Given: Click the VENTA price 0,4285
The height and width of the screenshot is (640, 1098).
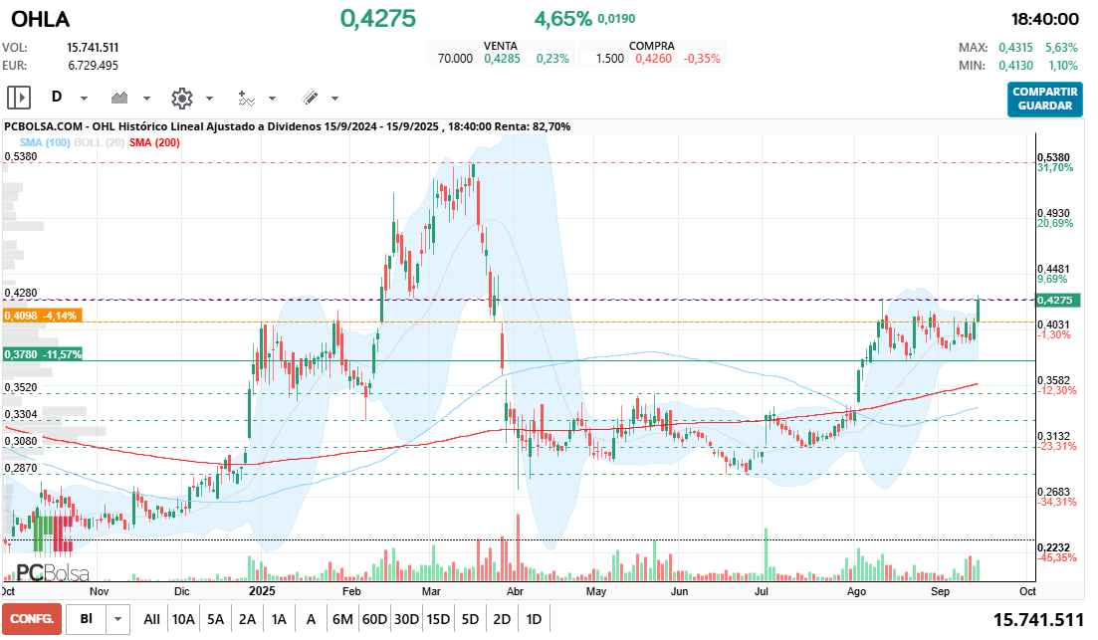Looking at the screenshot, I should tap(502, 59).
